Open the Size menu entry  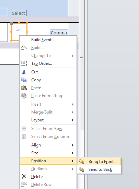[x=48, y=153]
